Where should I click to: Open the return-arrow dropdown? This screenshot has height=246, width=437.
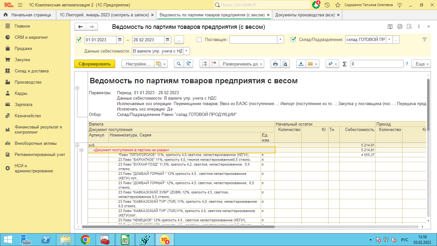tap(332, 64)
